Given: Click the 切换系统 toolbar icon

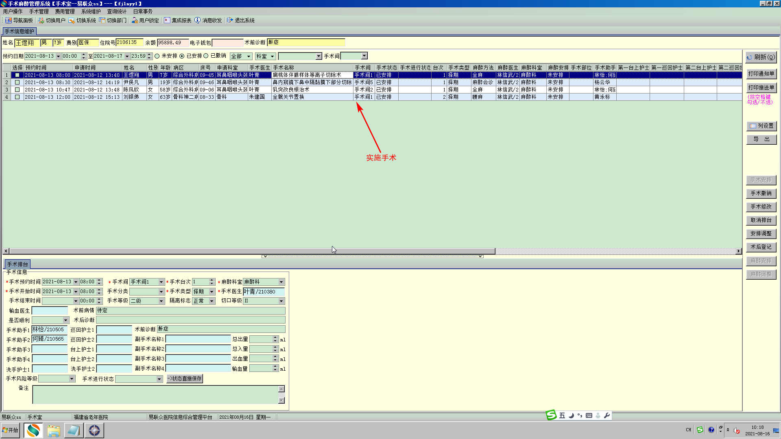Looking at the screenshot, I should pyautogui.click(x=72, y=20).
